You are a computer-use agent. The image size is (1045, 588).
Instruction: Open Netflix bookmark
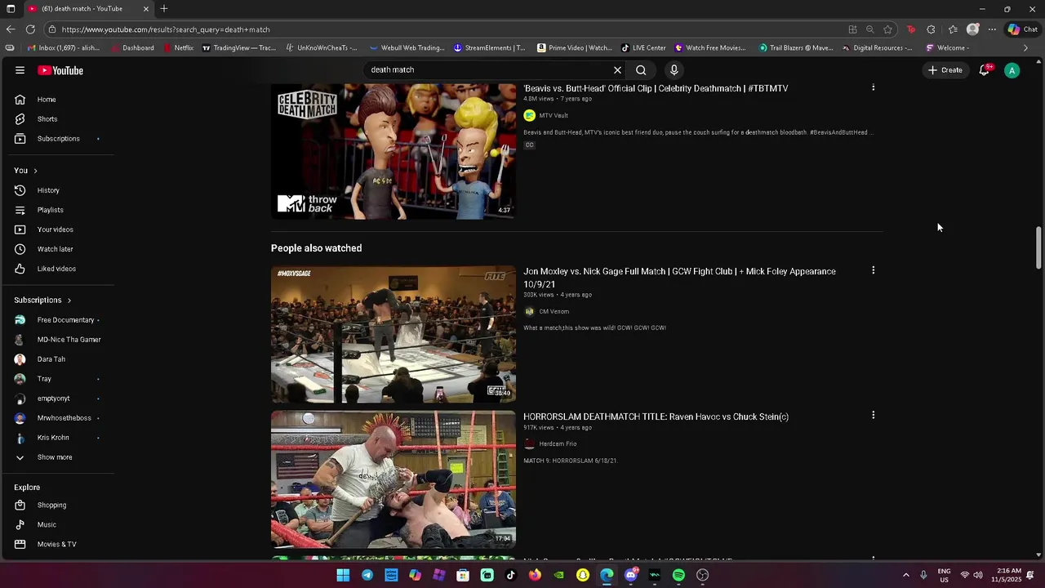[179, 48]
